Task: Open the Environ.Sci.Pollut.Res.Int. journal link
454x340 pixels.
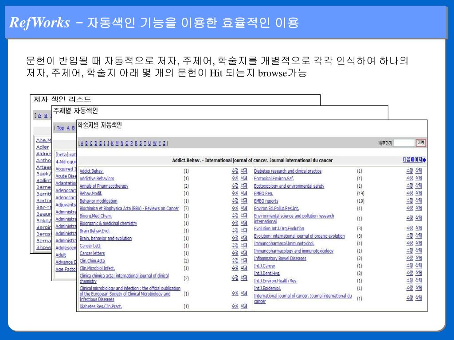Action: (x=277, y=209)
